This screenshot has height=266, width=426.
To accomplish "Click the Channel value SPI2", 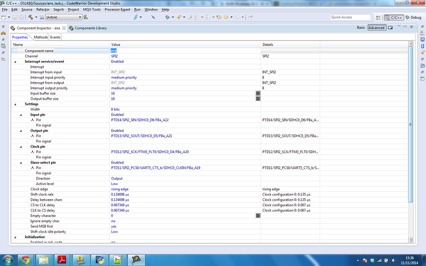I will click(x=114, y=56).
